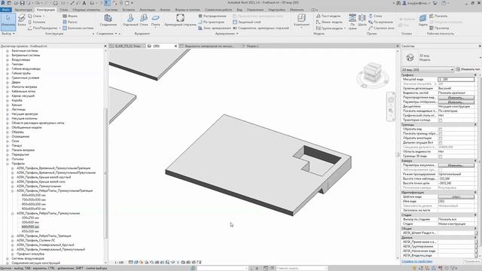This screenshot has width=482, height=271.
Task: Select the Защитный слой cover tool
Action: click(247, 22)
